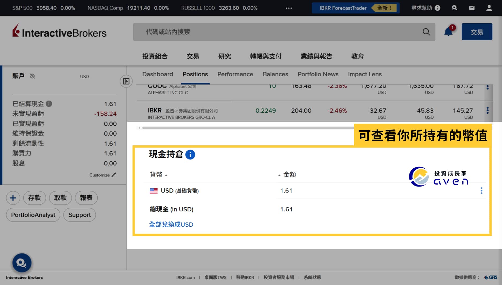Open the 交易 navigation menu

[x=193, y=56]
